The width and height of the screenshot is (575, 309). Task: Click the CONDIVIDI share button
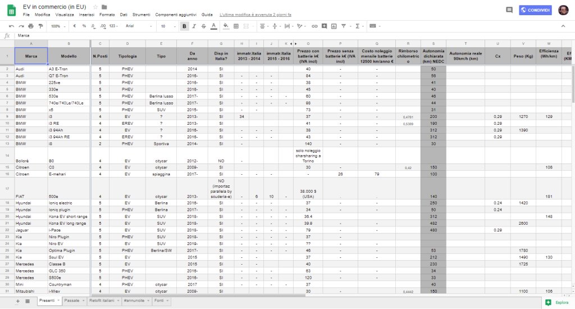[x=535, y=10]
